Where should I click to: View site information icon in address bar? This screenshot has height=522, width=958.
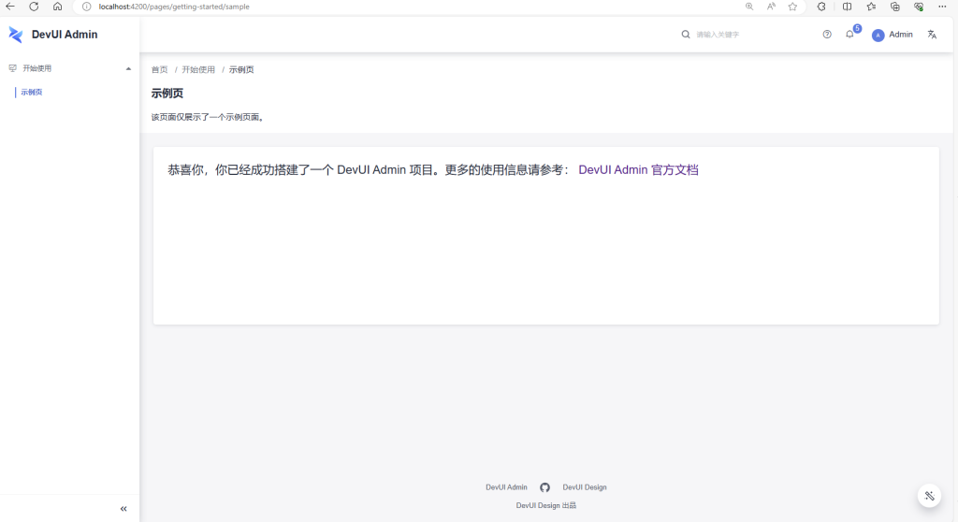(87, 7)
